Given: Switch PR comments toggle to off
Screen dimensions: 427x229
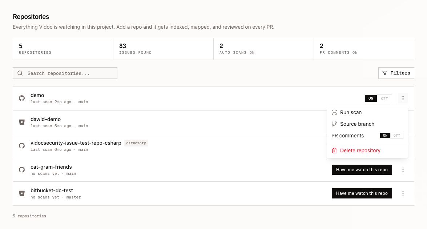Looking at the screenshot, I should click(x=397, y=136).
